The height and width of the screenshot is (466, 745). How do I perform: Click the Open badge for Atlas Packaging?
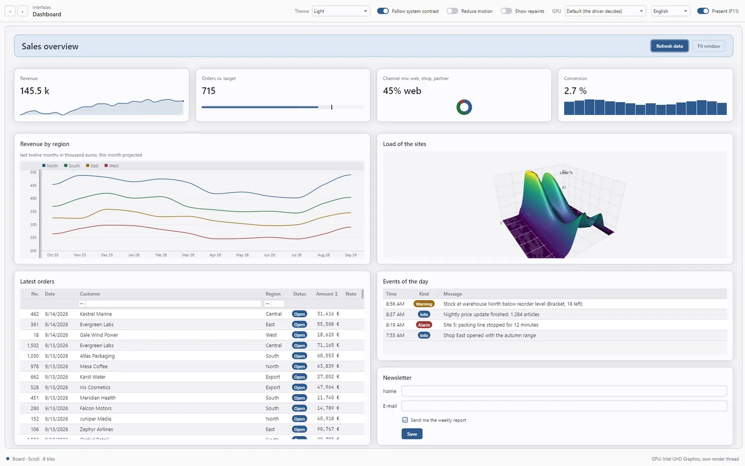click(x=300, y=356)
